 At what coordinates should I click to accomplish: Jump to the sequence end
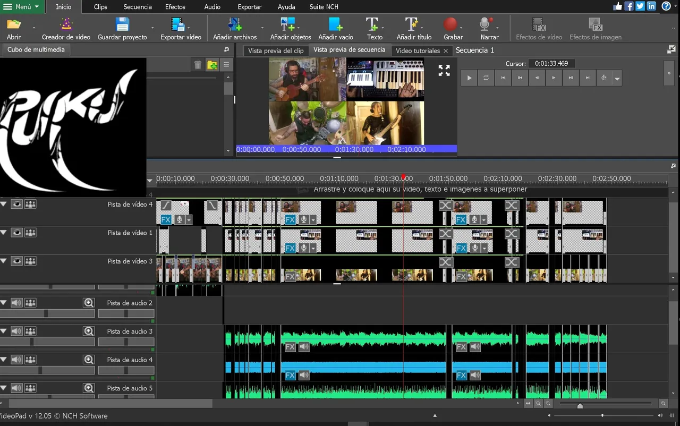588,78
